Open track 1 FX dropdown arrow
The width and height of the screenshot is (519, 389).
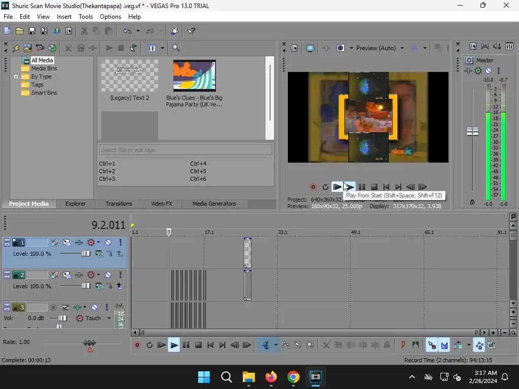tap(98, 243)
